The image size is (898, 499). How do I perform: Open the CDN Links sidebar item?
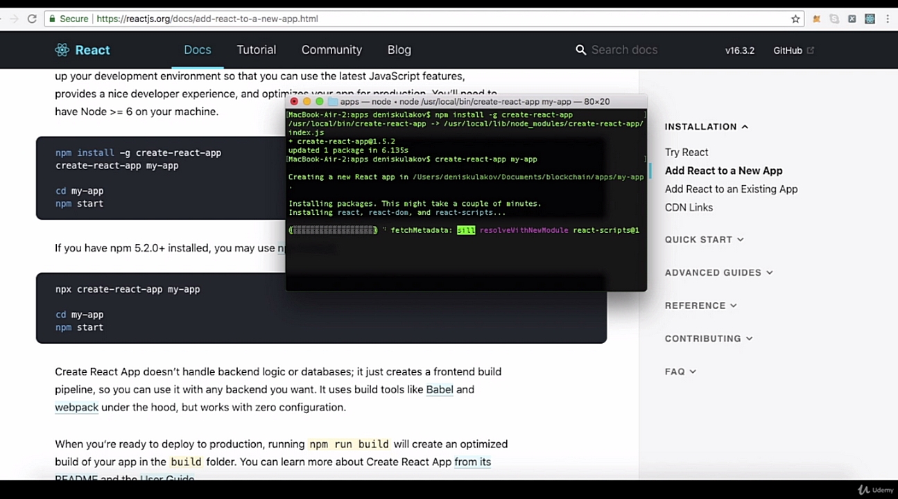[x=689, y=207]
